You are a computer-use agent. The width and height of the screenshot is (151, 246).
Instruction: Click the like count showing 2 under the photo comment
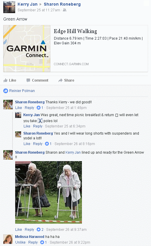(x=40, y=230)
